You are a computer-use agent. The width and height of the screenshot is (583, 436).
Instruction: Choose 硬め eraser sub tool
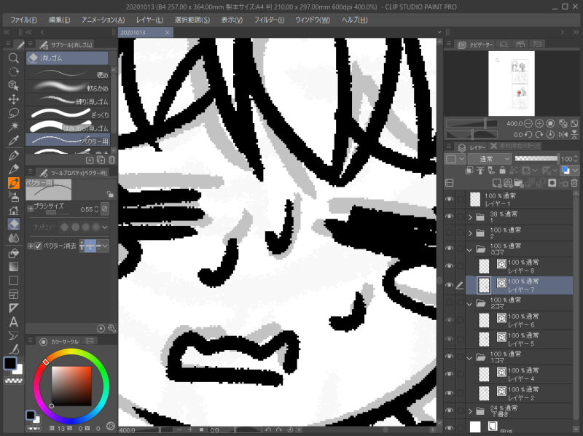(68, 74)
